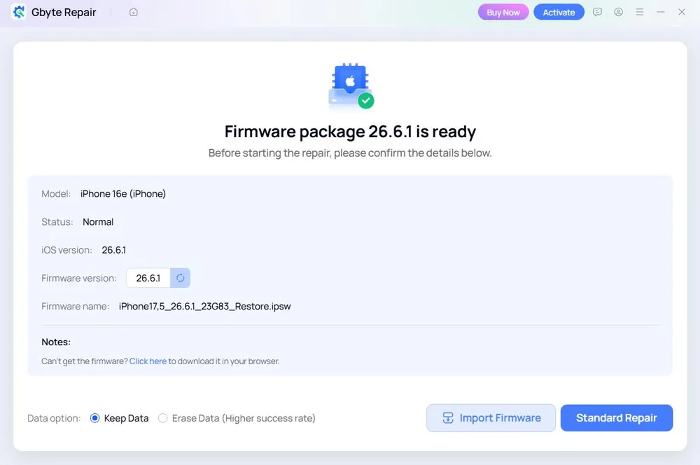Click the 'Firmware name:' label
This screenshot has width=700, height=465.
tap(76, 307)
